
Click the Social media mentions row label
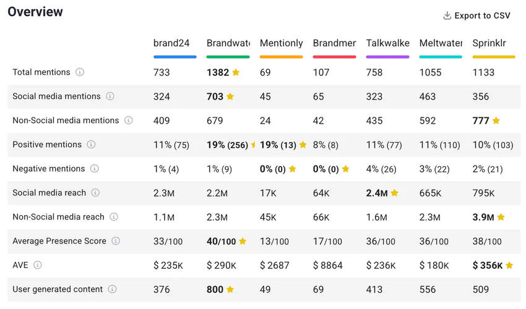coord(56,96)
